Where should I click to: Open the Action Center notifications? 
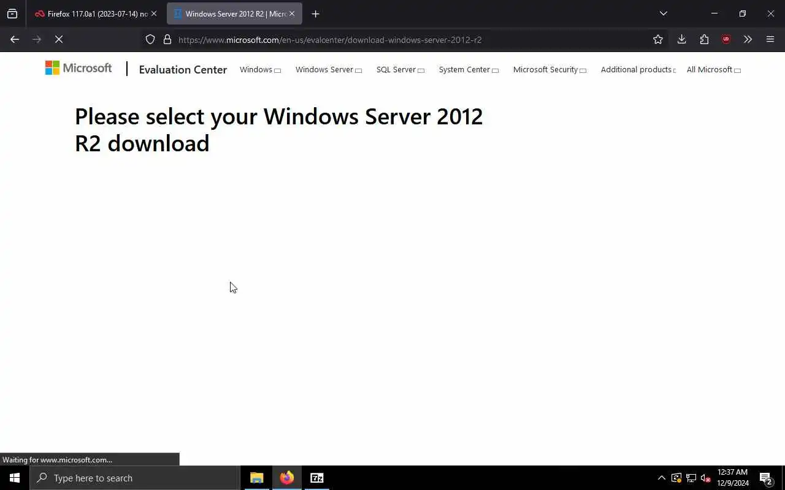[x=765, y=478]
